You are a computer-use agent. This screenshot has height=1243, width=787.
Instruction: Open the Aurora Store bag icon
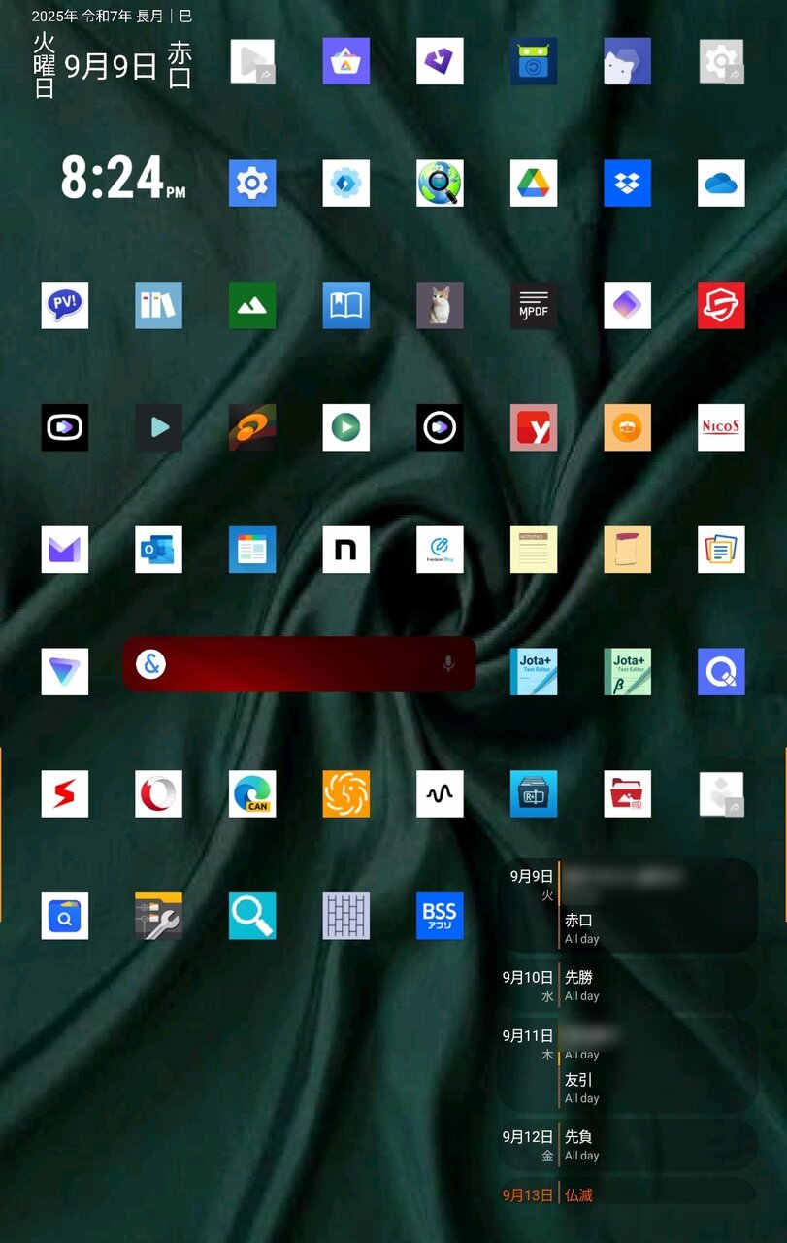pyautogui.click(x=346, y=61)
